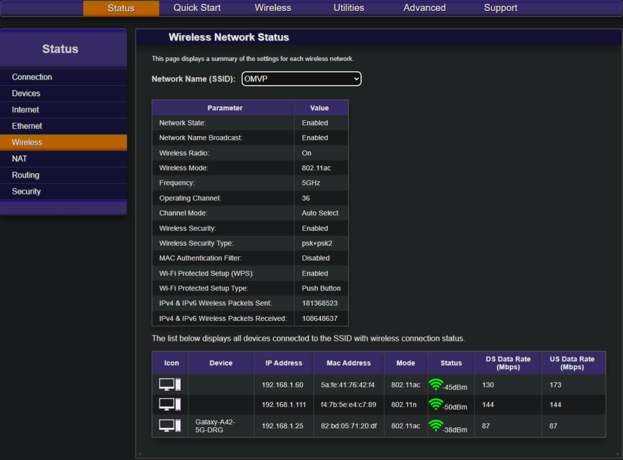Open the Internet status page

pyautogui.click(x=26, y=110)
